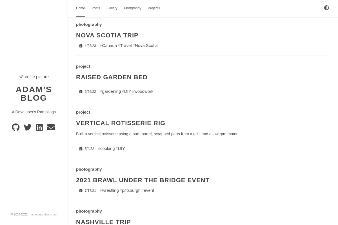Open the Nova Scotia Trip post
Image resolution: width=338 pixels, height=225 pixels.
point(107,35)
